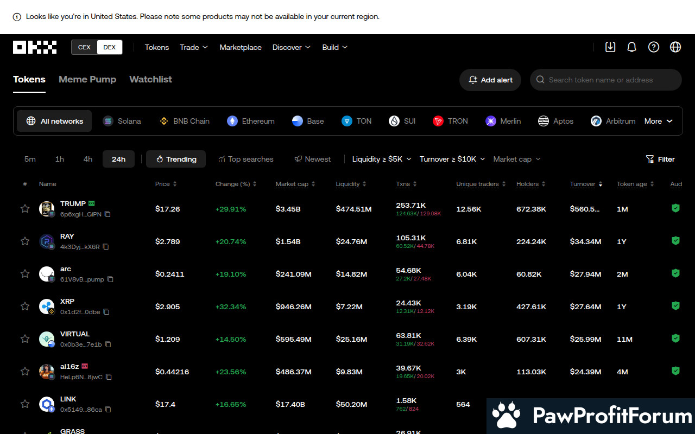Image resolution: width=695 pixels, height=434 pixels.
Task: Click the RAY token logo
Action: click(47, 241)
